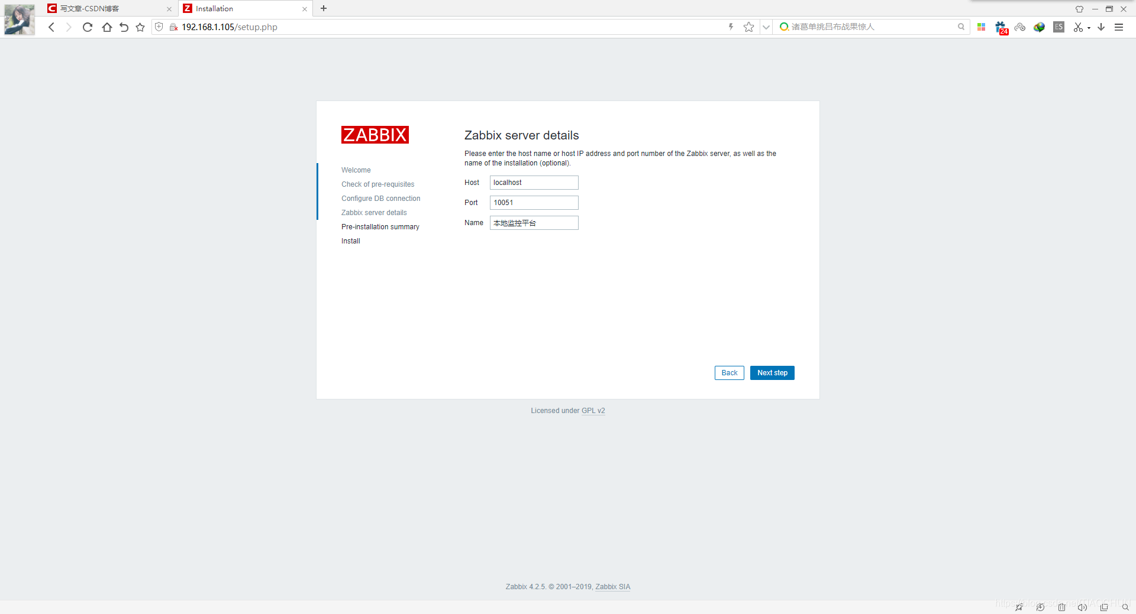The width and height of the screenshot is (1136, 614).
Task: Click the shirt skin icon in title bar
Action: 1079,9
